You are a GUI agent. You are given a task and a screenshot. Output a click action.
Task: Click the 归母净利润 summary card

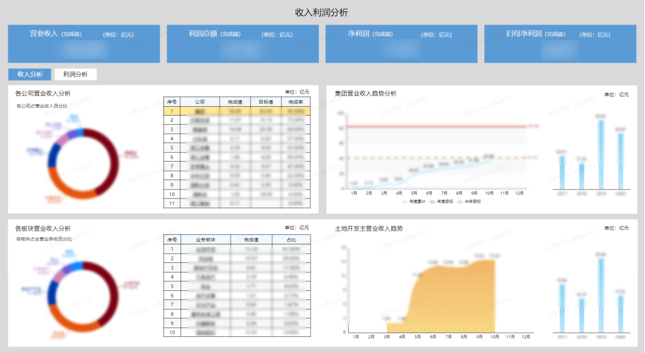(x=560, y=44)
